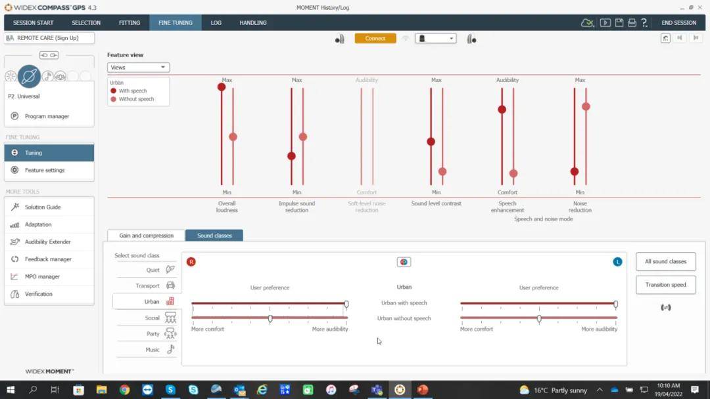
Task: Click the All sound classes button
Action: (665, 262)
